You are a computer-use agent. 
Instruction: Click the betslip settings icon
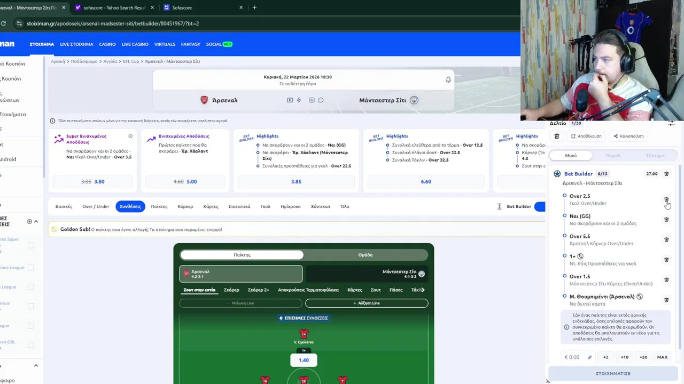coord(671,123)
